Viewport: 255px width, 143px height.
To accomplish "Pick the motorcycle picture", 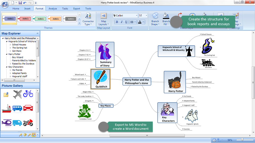I will 28,123.
